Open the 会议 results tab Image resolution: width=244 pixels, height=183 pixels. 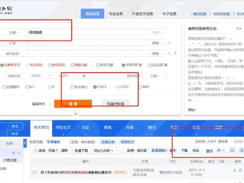pos(85,128)
